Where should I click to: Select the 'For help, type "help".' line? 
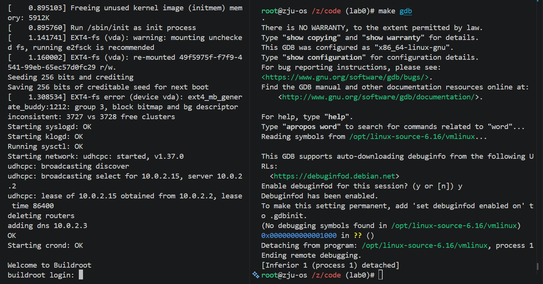point(307,117)
